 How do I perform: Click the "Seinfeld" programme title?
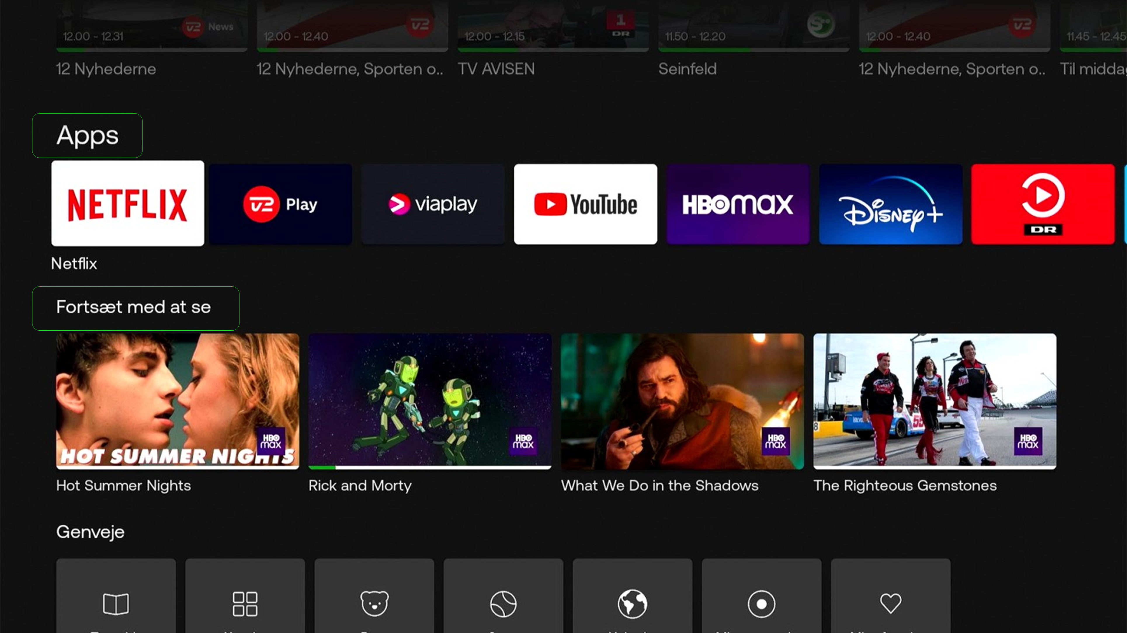coord(687,69)
